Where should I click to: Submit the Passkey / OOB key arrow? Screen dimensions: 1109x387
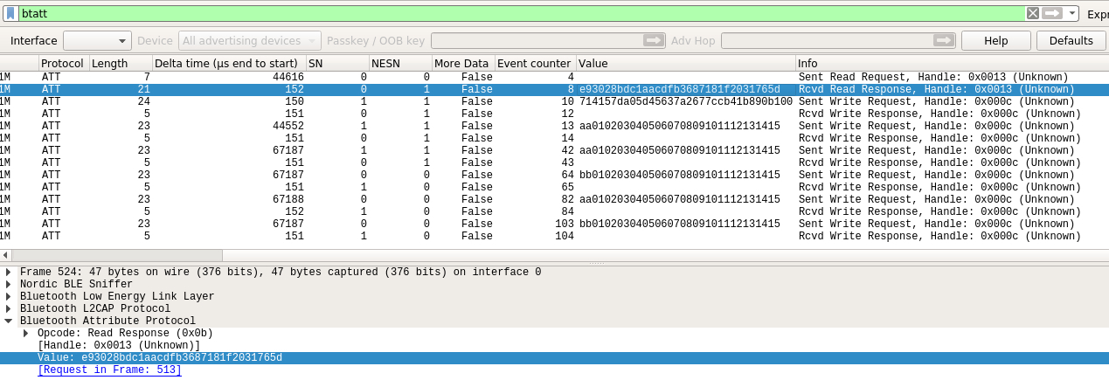[654, 40]
